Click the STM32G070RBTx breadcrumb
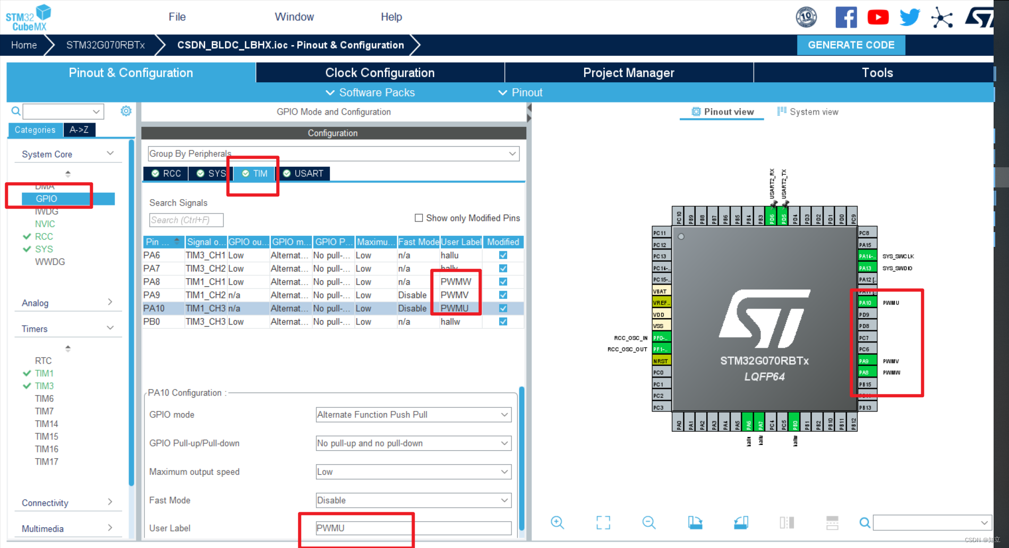This screenshot has height=548, width=1009. pyautogui.click(x=105, y=45)
